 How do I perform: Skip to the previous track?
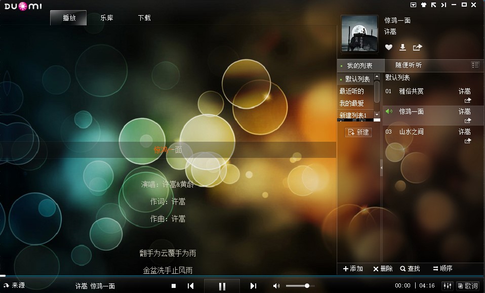pos(190,286)
